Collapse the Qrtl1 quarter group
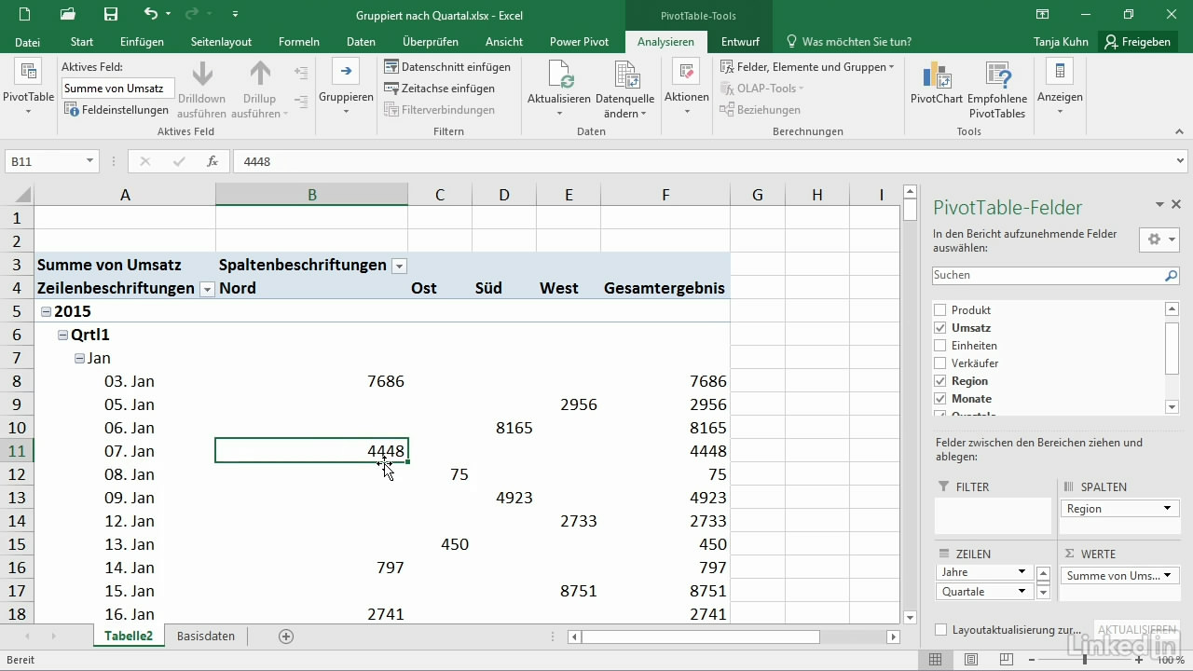Viewport: 1193px width, 671px height. point(62,335)
